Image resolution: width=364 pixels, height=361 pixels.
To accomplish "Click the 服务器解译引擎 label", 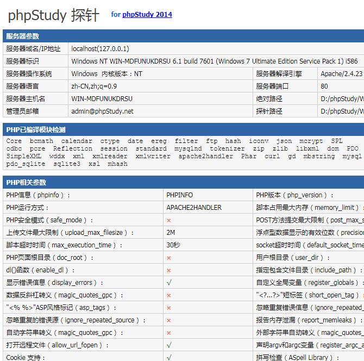I will (279, 74).
